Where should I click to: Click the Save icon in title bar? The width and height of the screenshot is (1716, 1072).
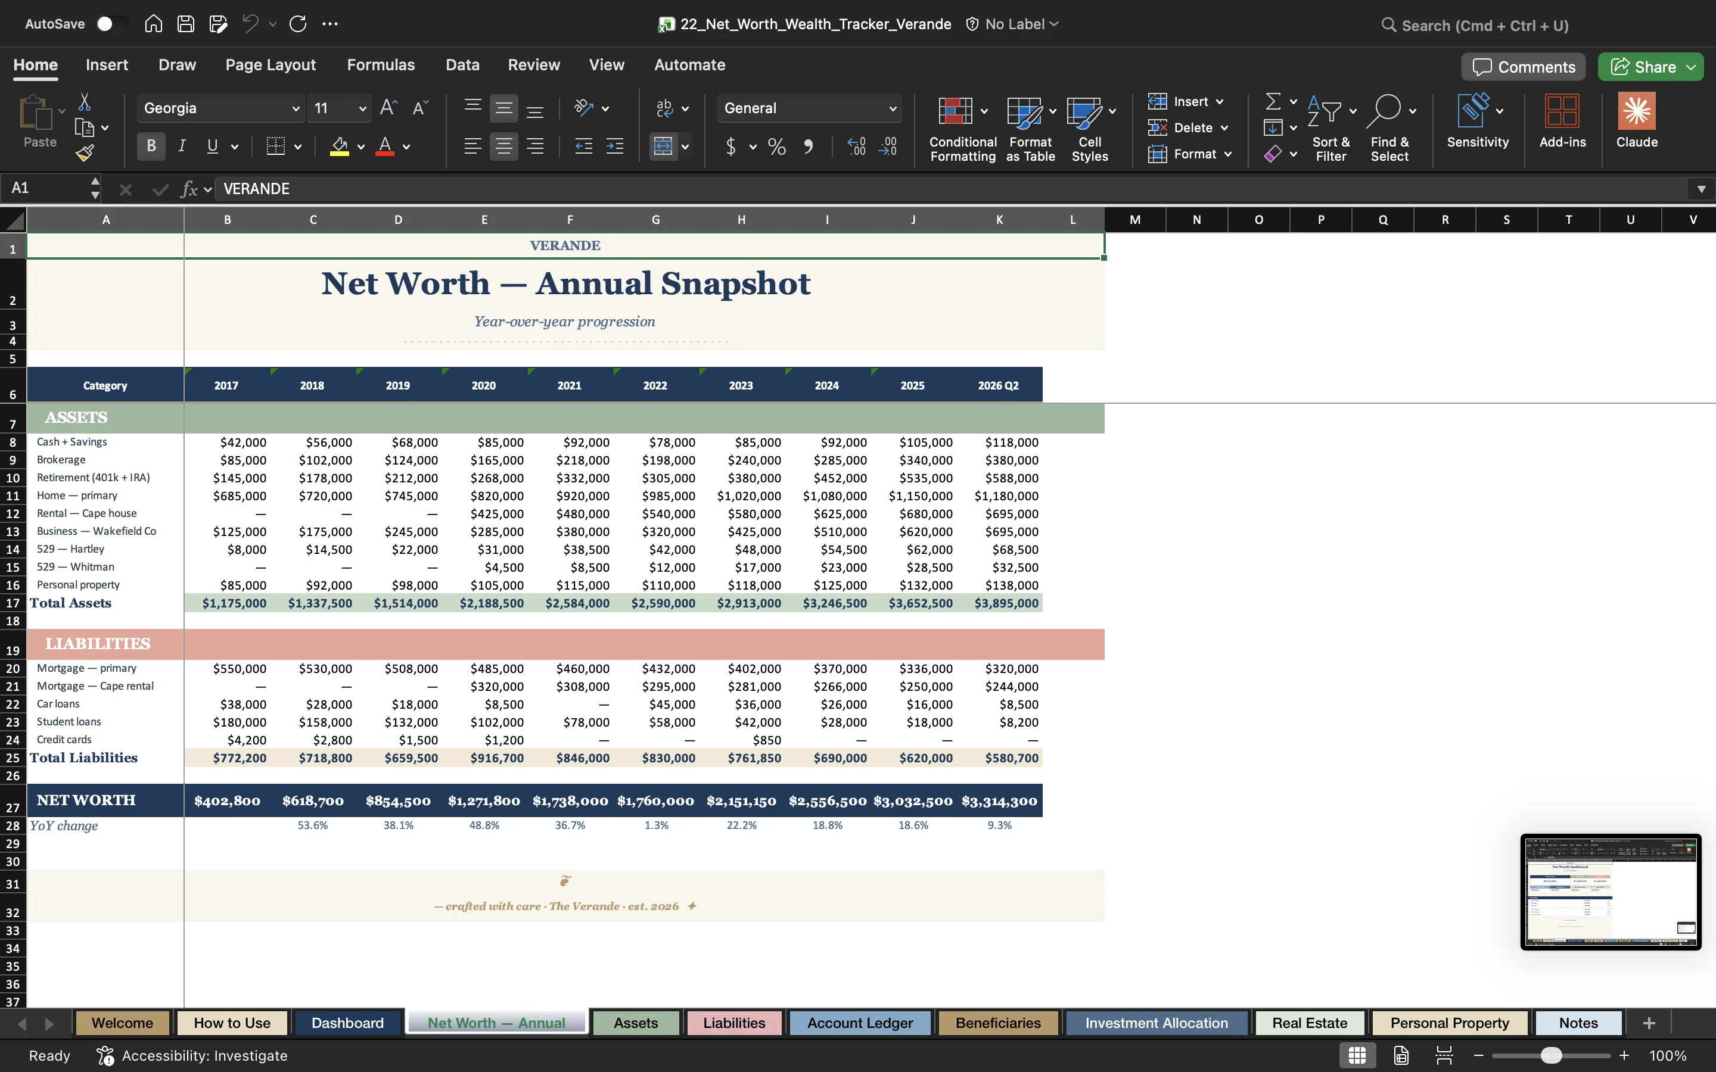pos(186,24)
